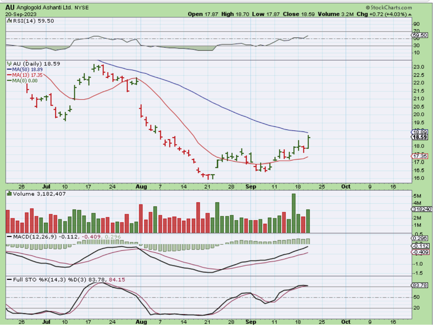Click the -0.409 MACD signal axis tag
Image resolution: width=434 pixels, height=325 pixels.
point(420,252)
